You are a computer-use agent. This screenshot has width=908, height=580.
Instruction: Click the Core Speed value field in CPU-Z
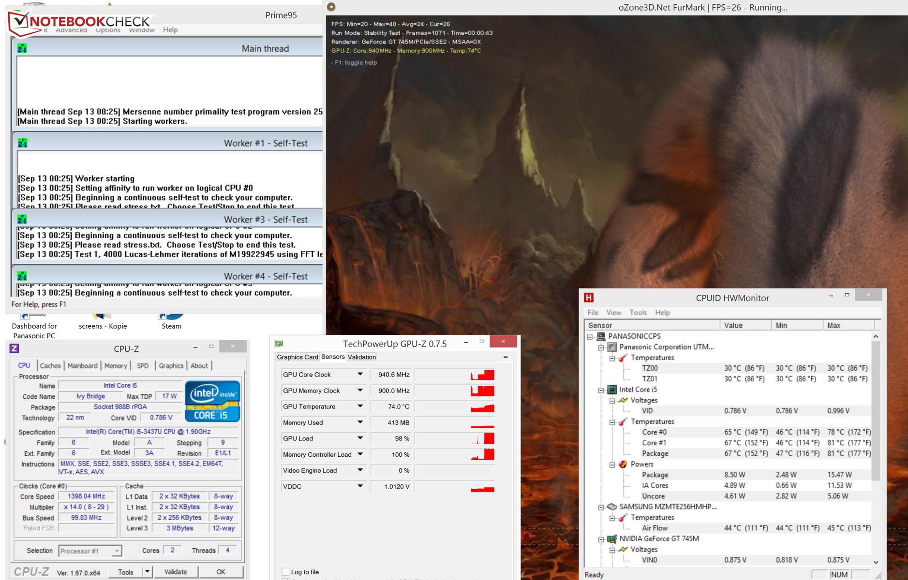[87, 496]
